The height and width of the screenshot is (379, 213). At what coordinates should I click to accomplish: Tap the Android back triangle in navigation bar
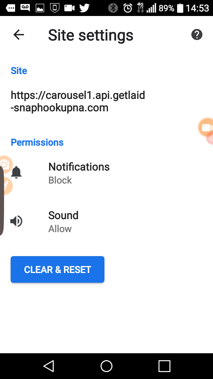[49, 366]
